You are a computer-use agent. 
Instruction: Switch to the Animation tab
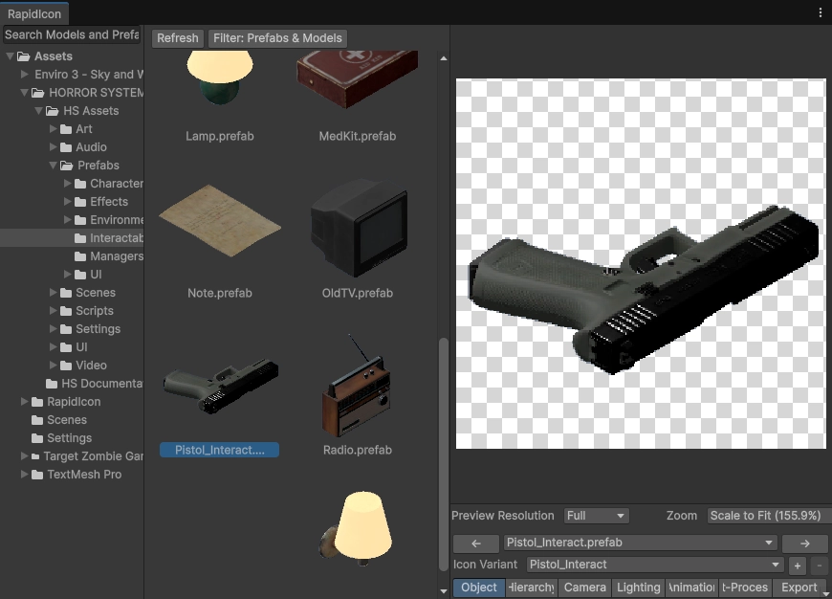(692, 588)
